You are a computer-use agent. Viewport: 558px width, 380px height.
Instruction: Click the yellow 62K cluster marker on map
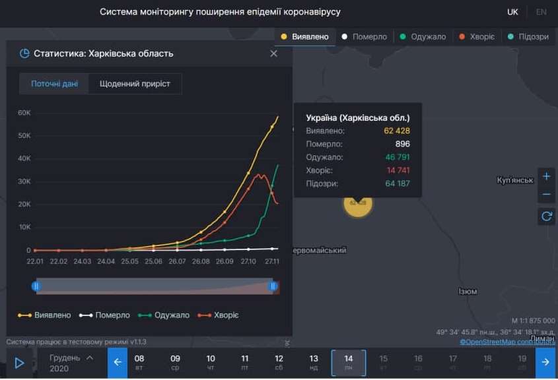click(359, 206)
